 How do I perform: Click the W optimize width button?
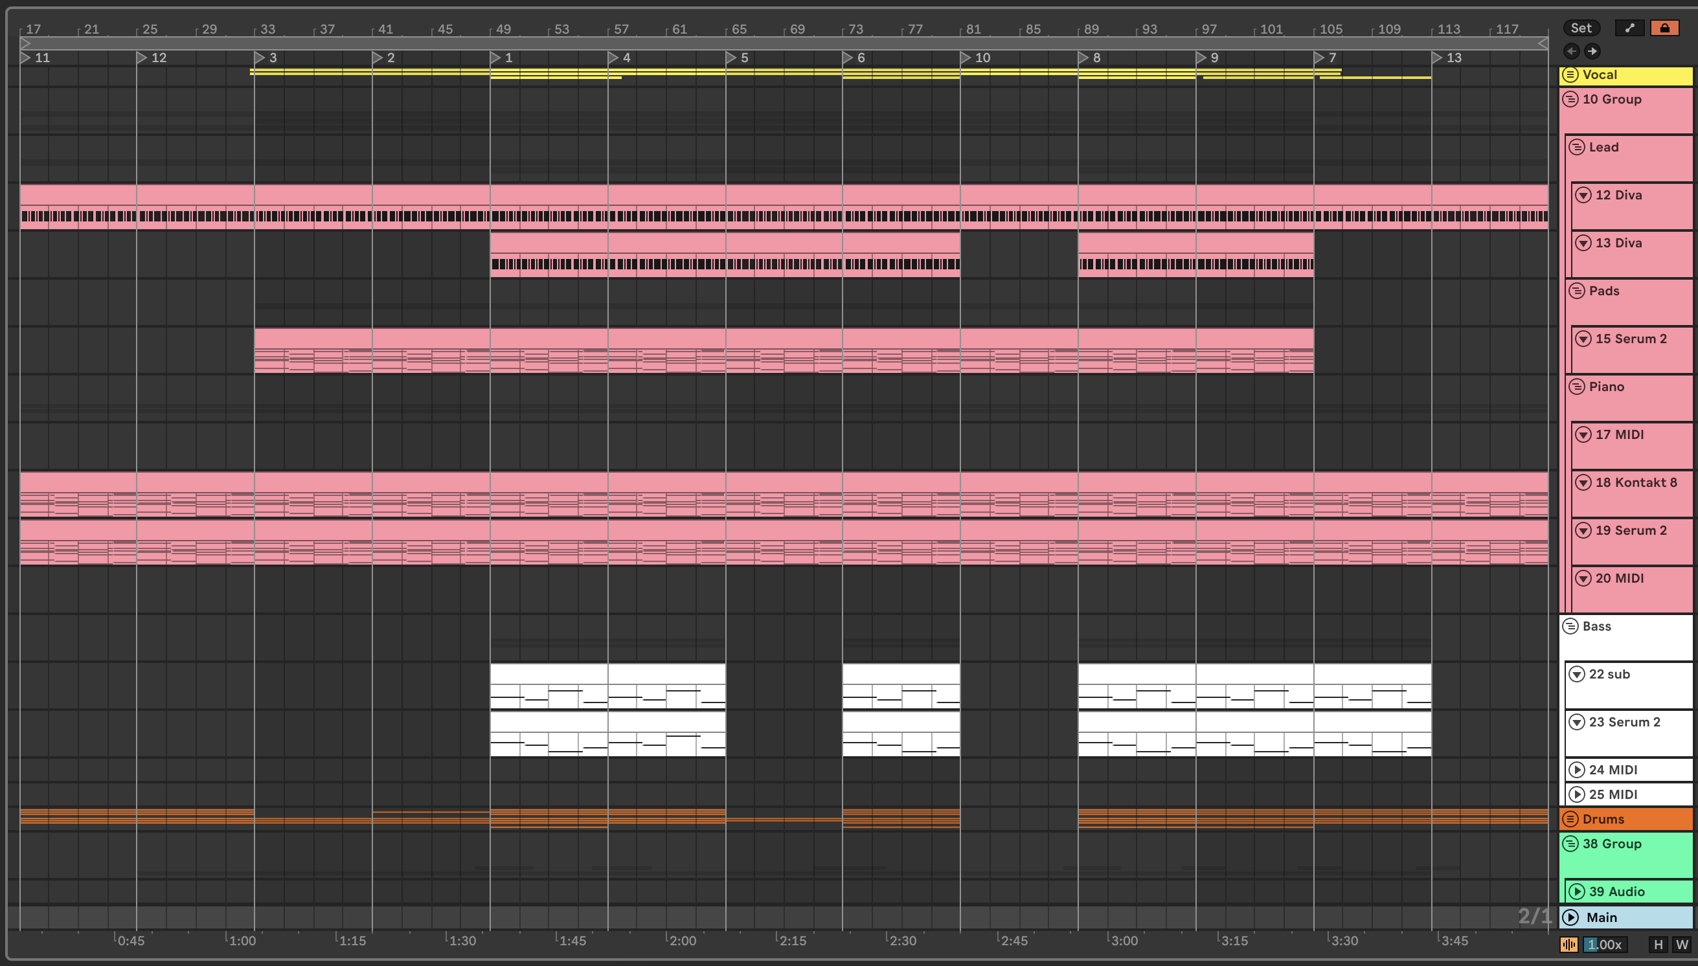pos(1681,944)
